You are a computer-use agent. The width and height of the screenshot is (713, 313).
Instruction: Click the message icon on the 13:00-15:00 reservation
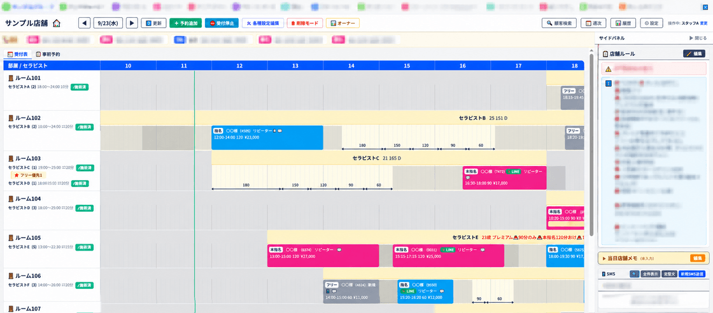tap(339, 250)
